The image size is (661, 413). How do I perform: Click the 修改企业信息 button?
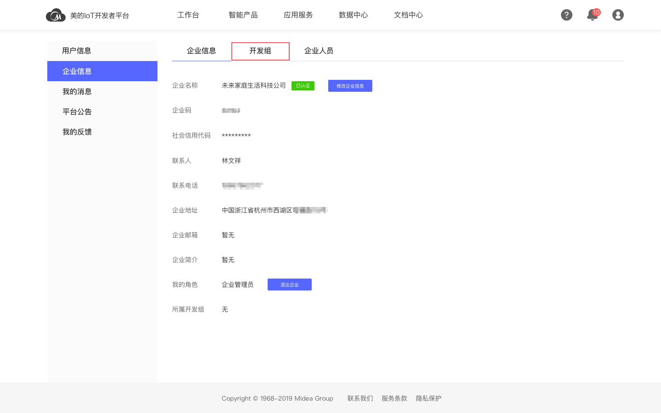pos(350,86)
